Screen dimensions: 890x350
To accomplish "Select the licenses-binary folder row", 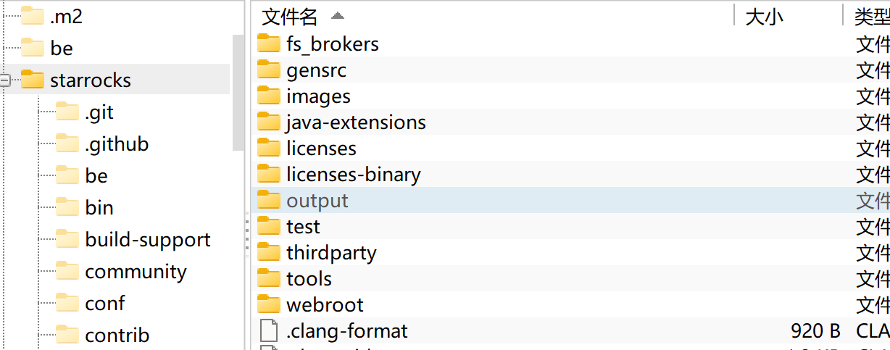I will pos(570,175).
